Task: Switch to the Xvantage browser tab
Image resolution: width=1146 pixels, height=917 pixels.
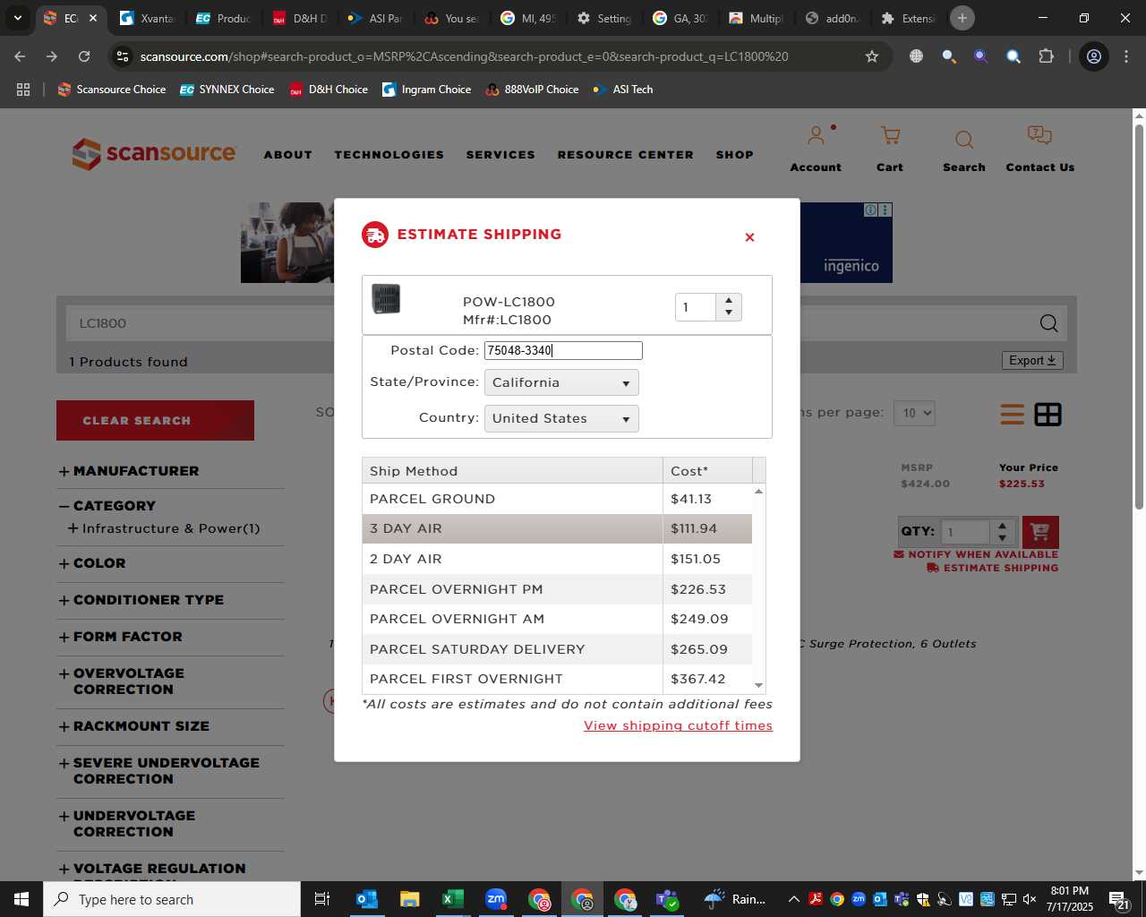Action: pos(149,18)
